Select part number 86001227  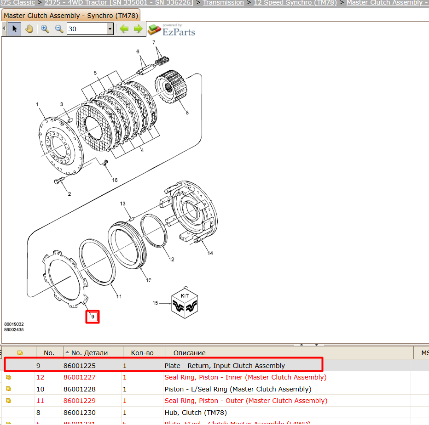pos(80,377)
